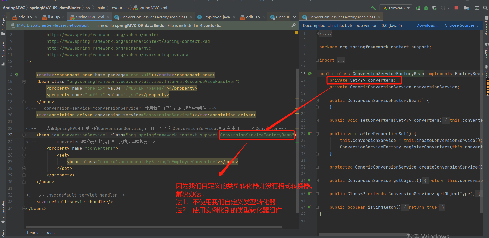Click implements gutter icon on line 27

tap(310, 134)
